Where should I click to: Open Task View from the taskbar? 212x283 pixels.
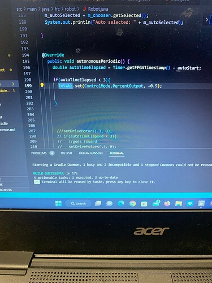98,203
